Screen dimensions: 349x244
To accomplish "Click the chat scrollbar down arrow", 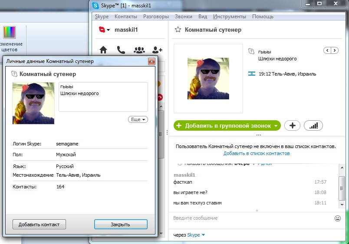I will [342, 204].
